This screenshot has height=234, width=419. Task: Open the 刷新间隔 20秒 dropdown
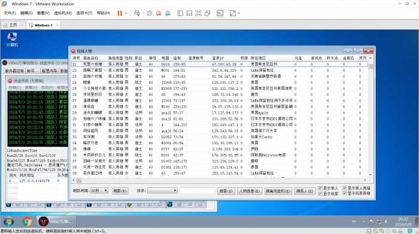coord(99,190)
